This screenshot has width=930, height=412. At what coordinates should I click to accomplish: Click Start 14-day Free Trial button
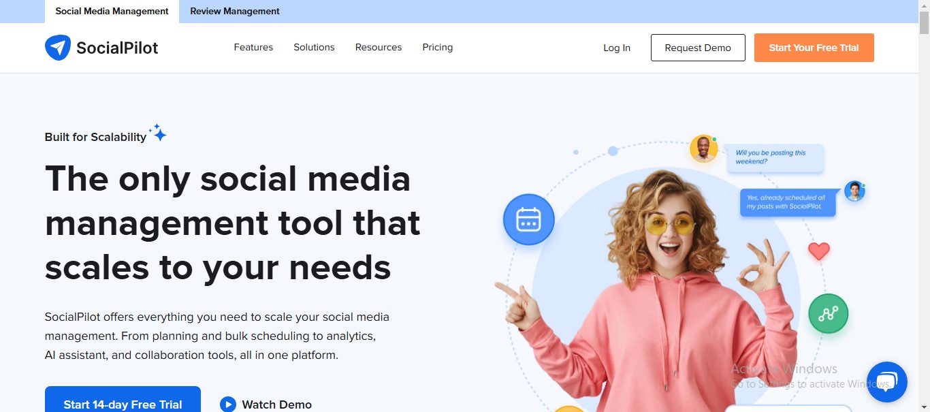123,400
